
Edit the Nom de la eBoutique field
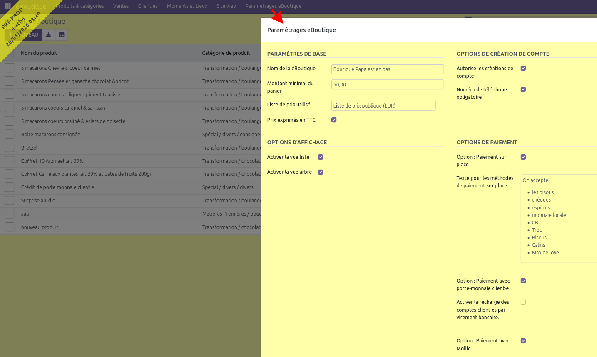pyautogui.click(x=388, y=69)
